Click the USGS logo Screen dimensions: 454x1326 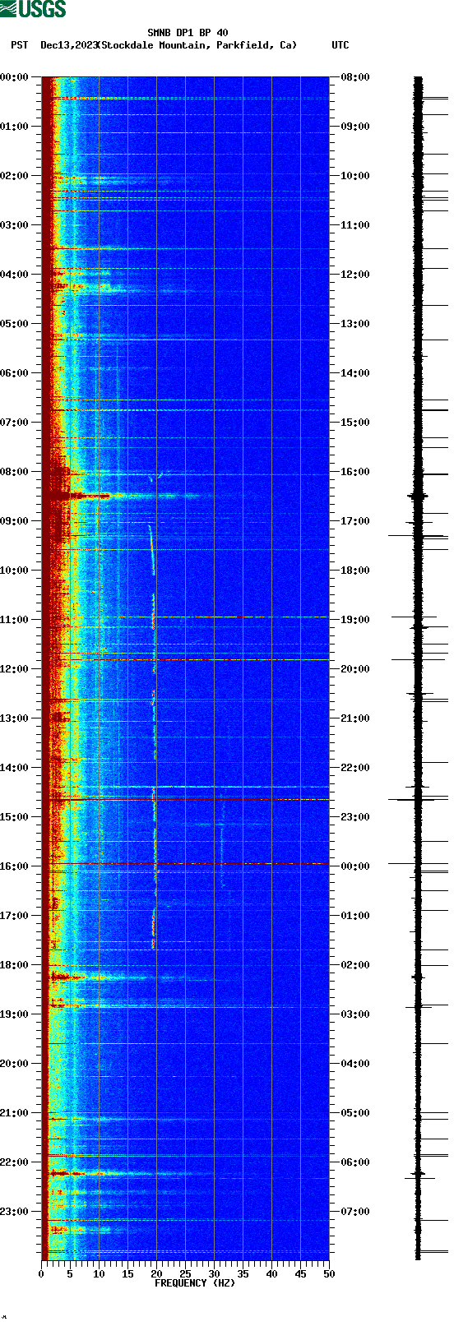coord(33,9)
